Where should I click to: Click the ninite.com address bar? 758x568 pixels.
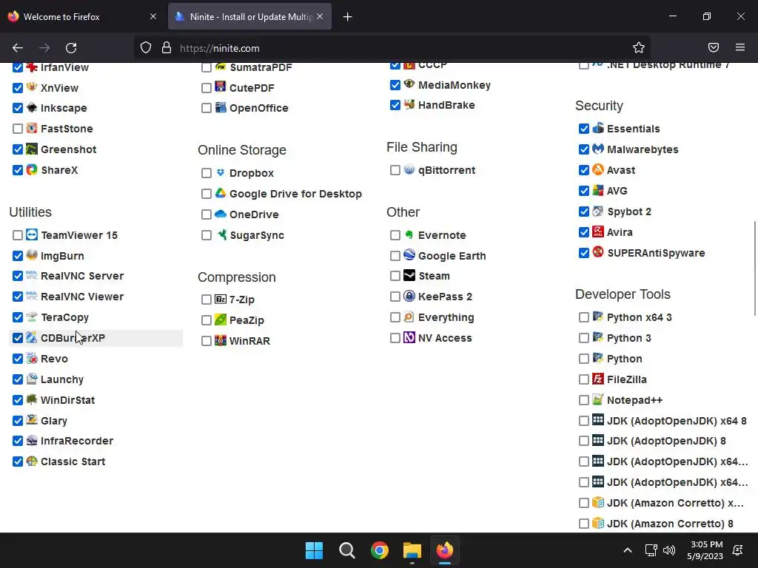coord(392,48)
